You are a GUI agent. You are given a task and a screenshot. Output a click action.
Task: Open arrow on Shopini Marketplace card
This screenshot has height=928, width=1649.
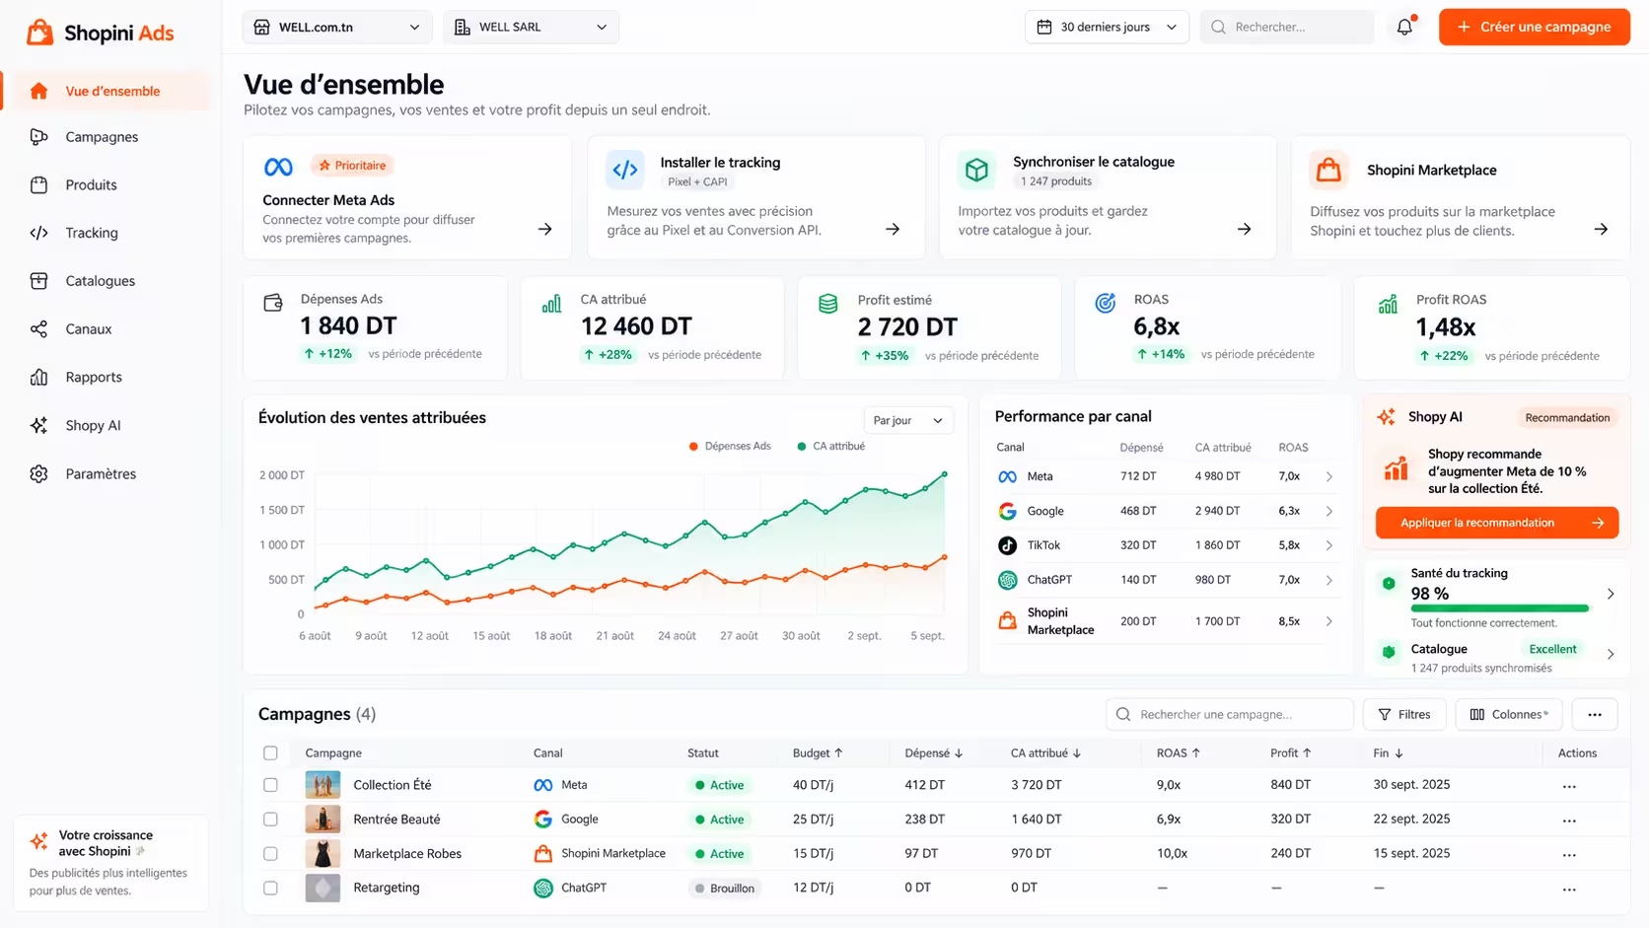pyautogui.click(x=1601, y=229)
